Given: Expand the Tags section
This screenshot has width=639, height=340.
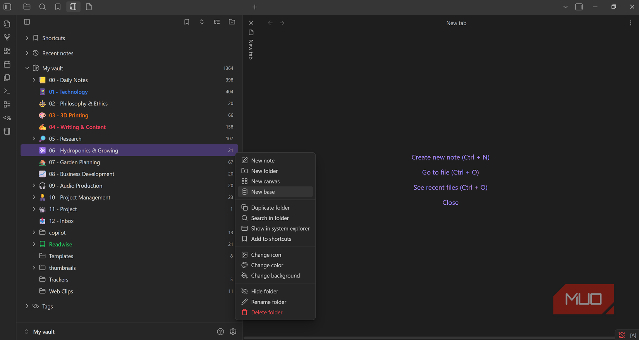Looking at the screenshot, I should click(27, 306).
